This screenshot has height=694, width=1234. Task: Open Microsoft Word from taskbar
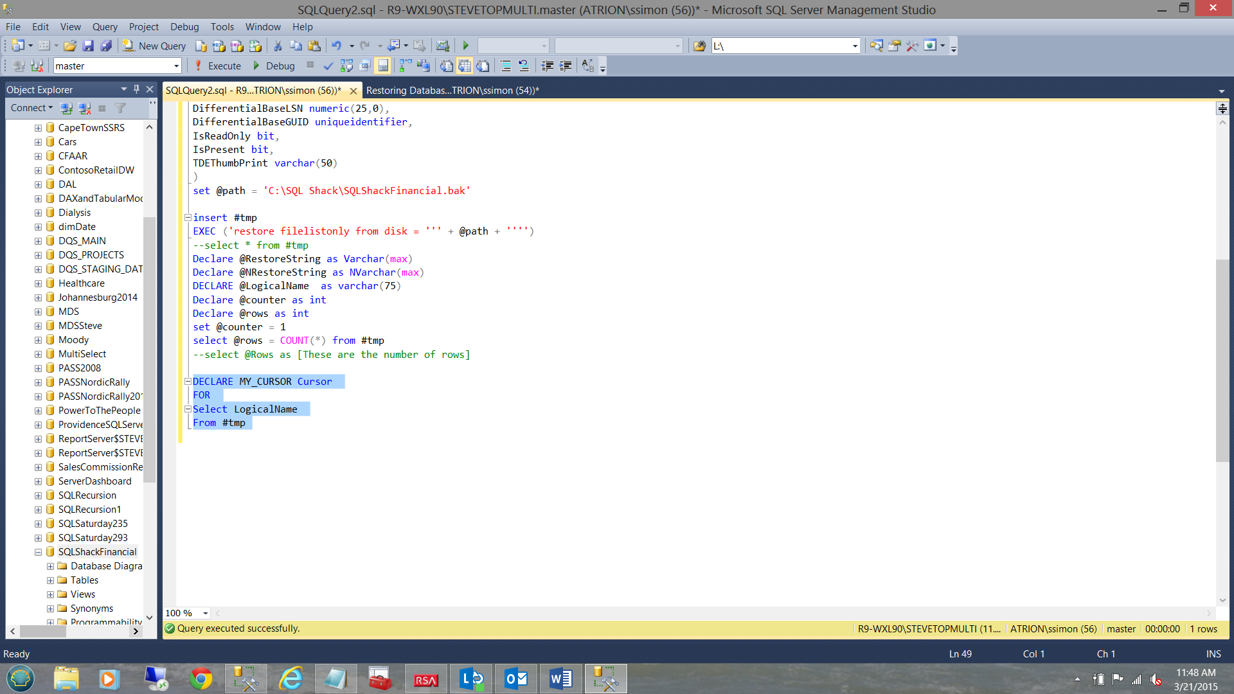coord(560,679)
